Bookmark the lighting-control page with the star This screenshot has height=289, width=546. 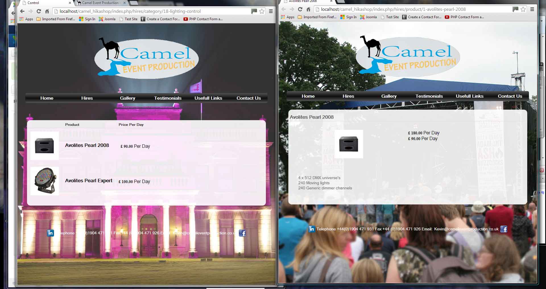pos(262,11)
